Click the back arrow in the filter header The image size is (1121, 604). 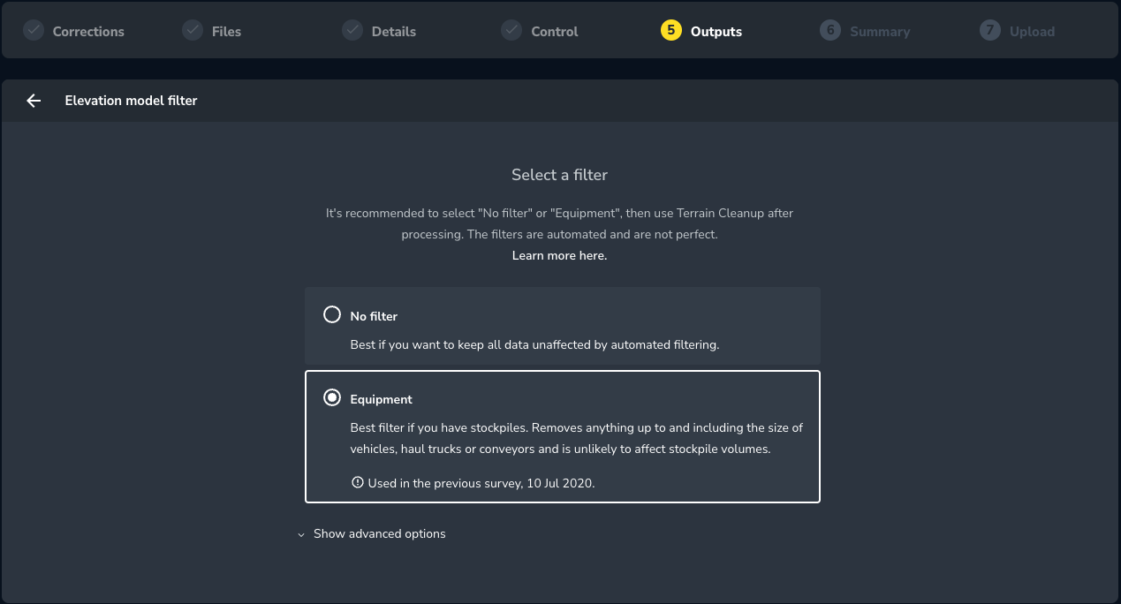tap(34, 101)
